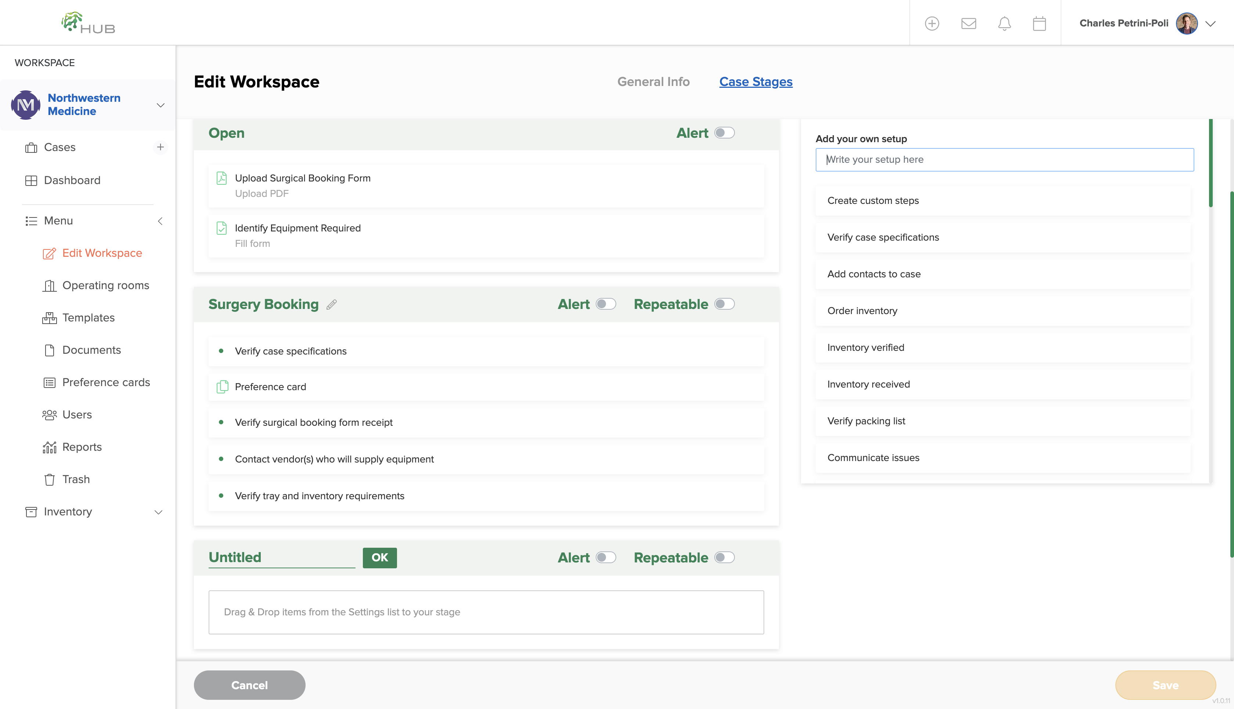Open Documents in sidebar menu
This screenshot has width=1234, height=709.
pyautogui.click(x=82, y=350)
